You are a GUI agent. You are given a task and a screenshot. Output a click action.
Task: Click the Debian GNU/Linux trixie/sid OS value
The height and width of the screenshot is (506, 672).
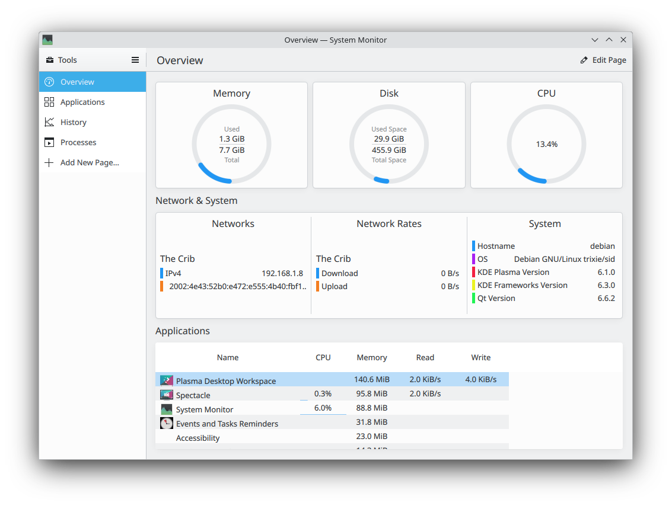[x=565, y=259]
